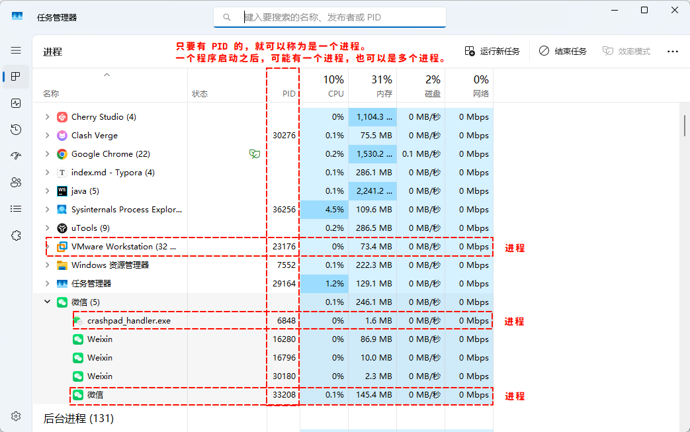Open the Details page list icon

coord(16,209)
